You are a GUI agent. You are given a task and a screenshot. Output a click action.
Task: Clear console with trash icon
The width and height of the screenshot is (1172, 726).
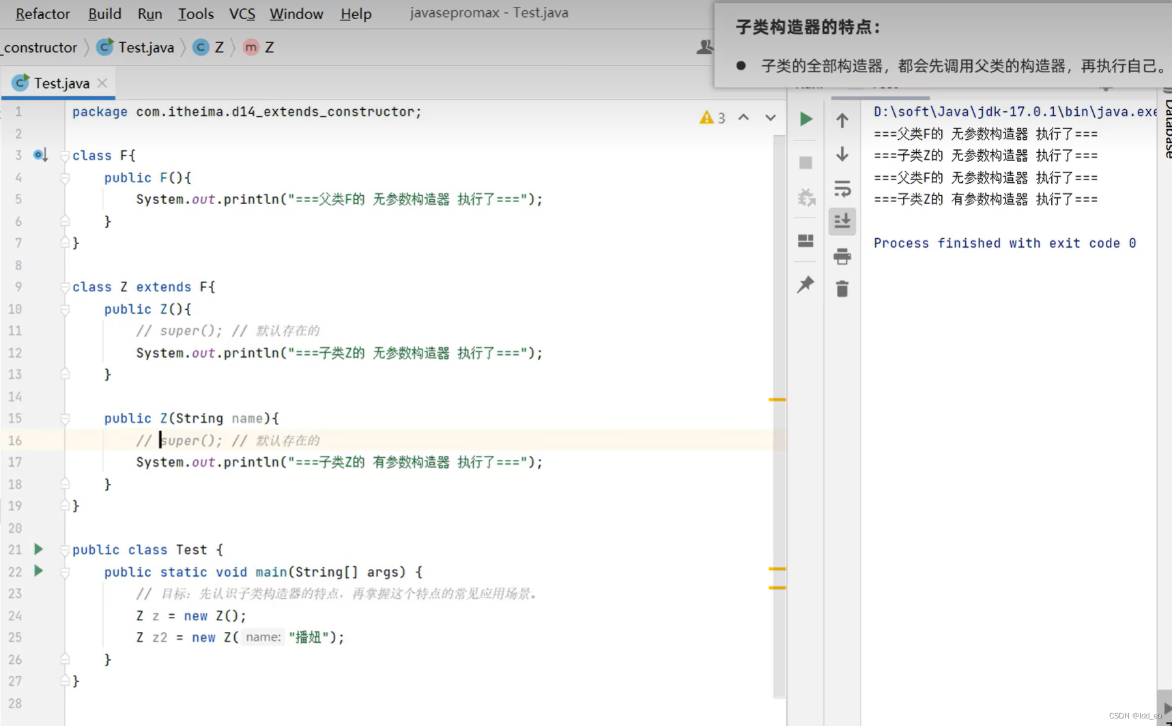(x=842, y=289)
